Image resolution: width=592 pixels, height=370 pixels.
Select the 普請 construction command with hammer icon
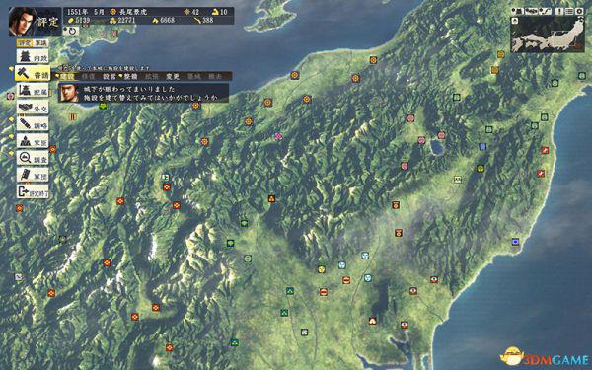click(33, 73)
